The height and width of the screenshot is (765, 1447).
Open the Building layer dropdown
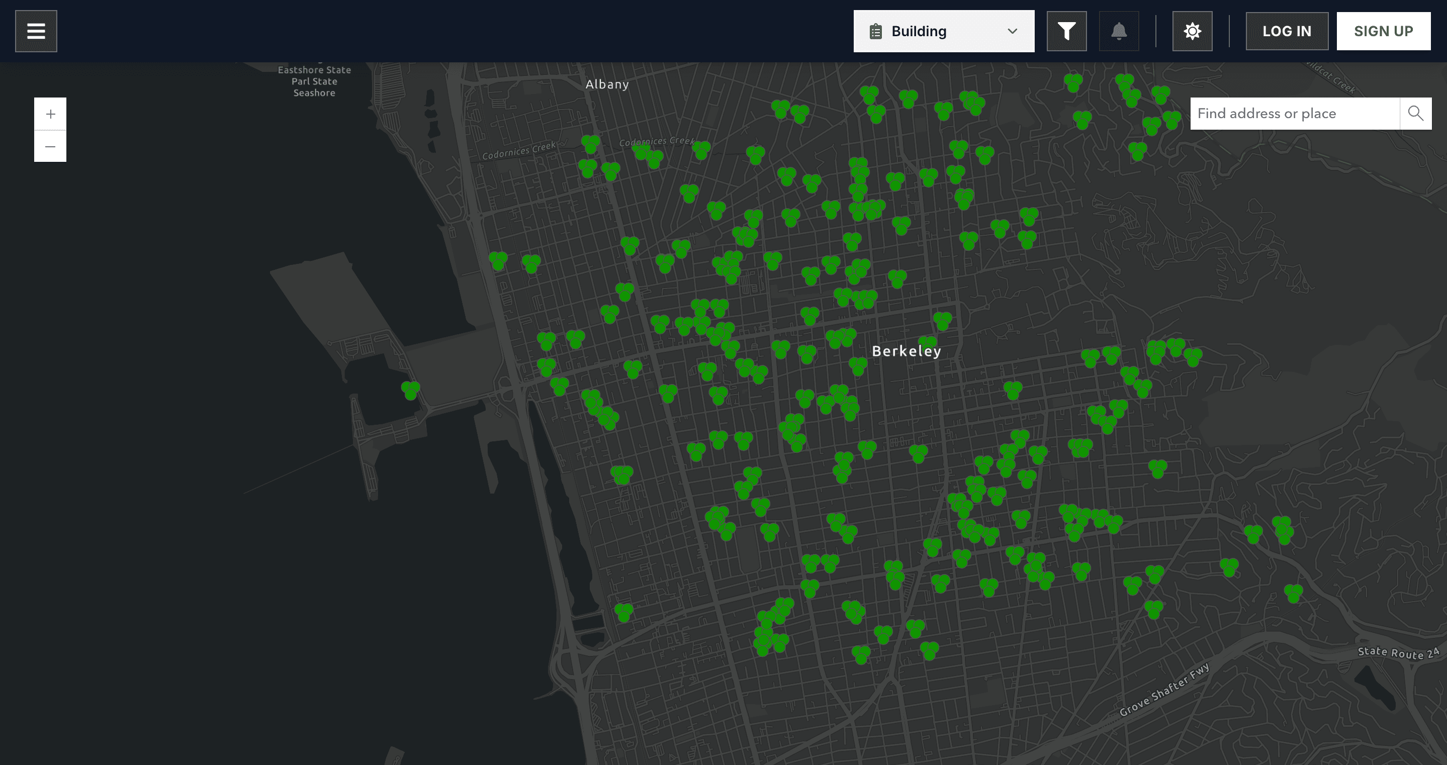(x=944, y=31)
